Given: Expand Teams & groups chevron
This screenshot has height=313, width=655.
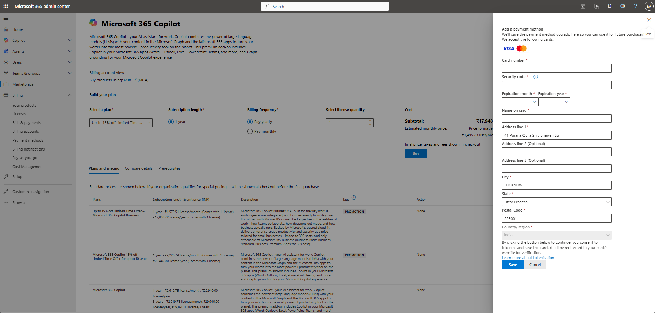Looking at the screenshot, I should click(70, 73).
